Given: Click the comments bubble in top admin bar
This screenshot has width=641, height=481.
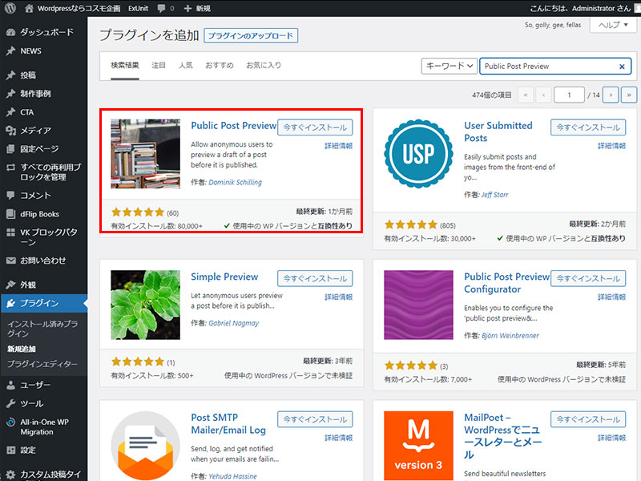Looking at the screenshot, I should click(x=165, y=8).
